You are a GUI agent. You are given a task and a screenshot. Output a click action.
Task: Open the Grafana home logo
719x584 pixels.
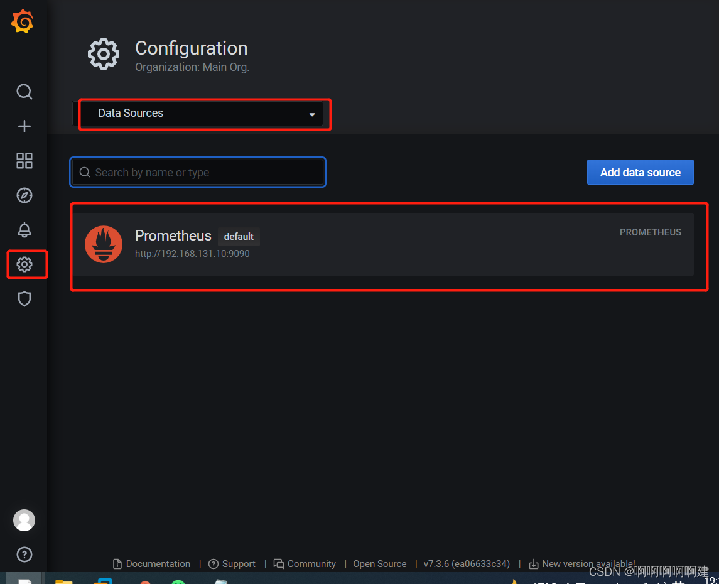coord(23,21)
